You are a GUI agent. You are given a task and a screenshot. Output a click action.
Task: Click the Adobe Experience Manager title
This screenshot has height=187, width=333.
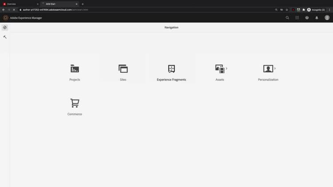[x=26, y=18]
